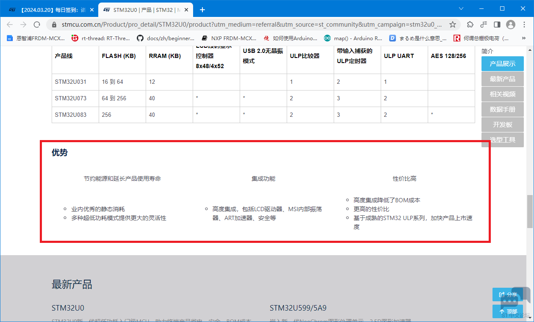
Task: Click the USB 2.0无晶振模式 column header
Action: click(263, 56)
